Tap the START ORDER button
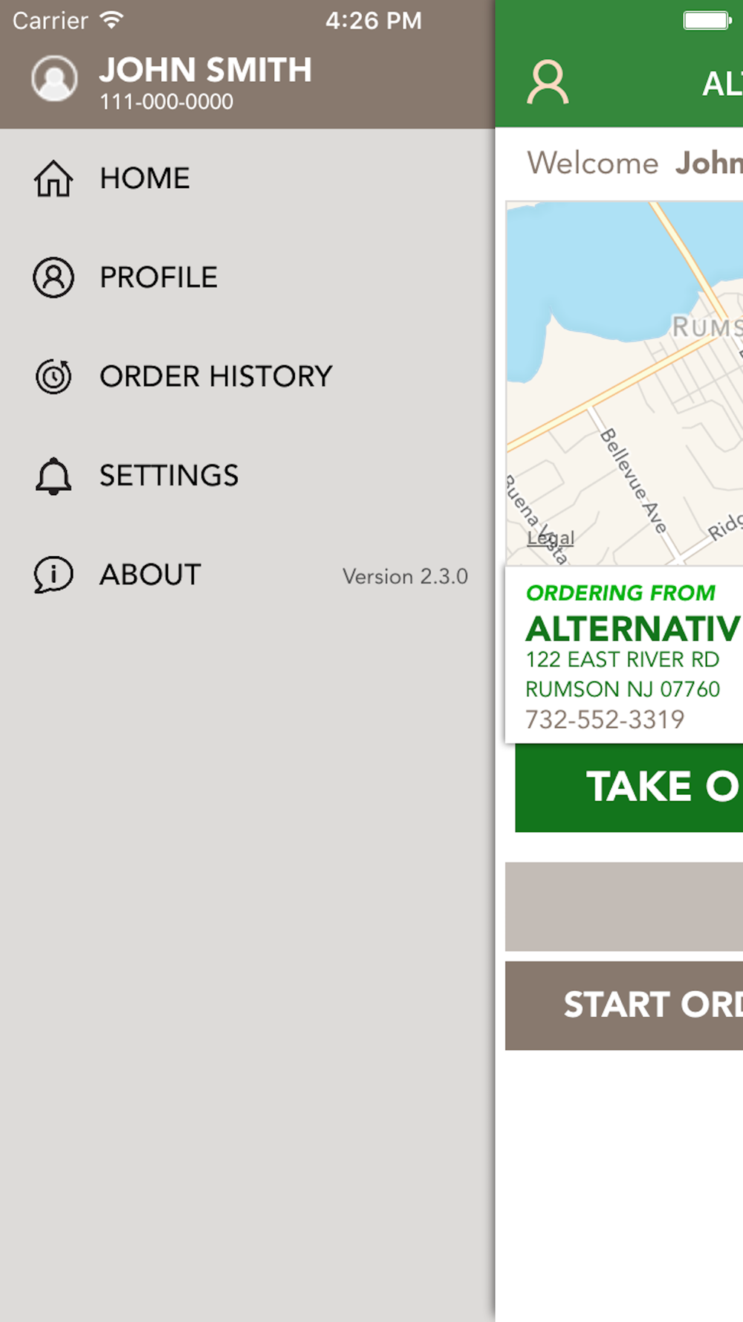Image resolution: width=743 pixels, height=1322 pixels. [x=624, y=1005]
